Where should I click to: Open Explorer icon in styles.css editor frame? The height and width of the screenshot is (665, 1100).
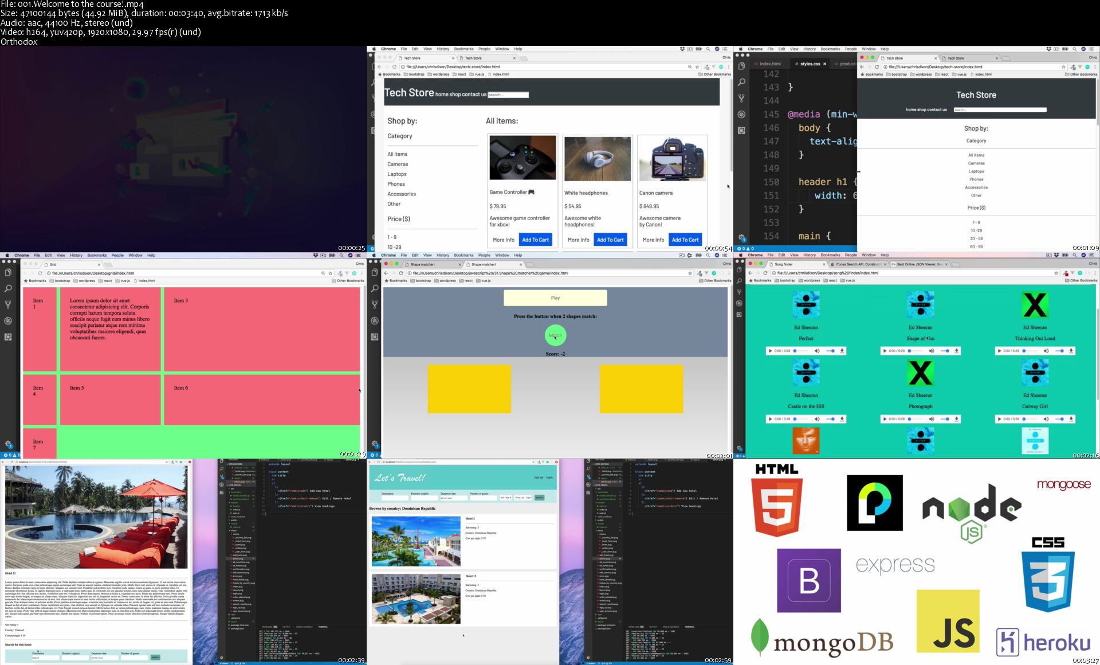coord(741,66)
